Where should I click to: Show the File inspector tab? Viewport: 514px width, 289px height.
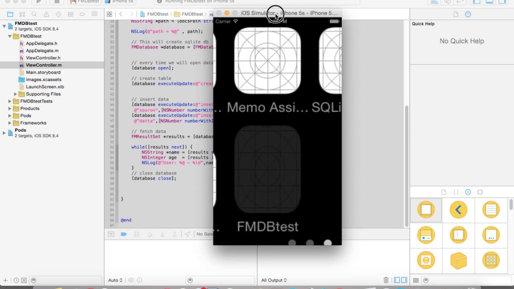[x=456, y=14]
